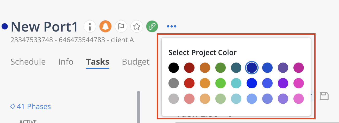Pick the light pink swatch in bottom row
This screenshot has width=339, height=123.
click(299, 99)
